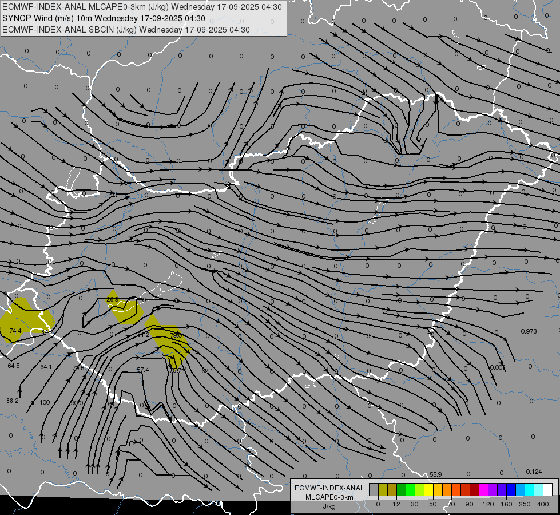The image size is (560, 515).
Task: Click the MLCAPE0-3km label in the legend
Action: click(x=329, y=497)
